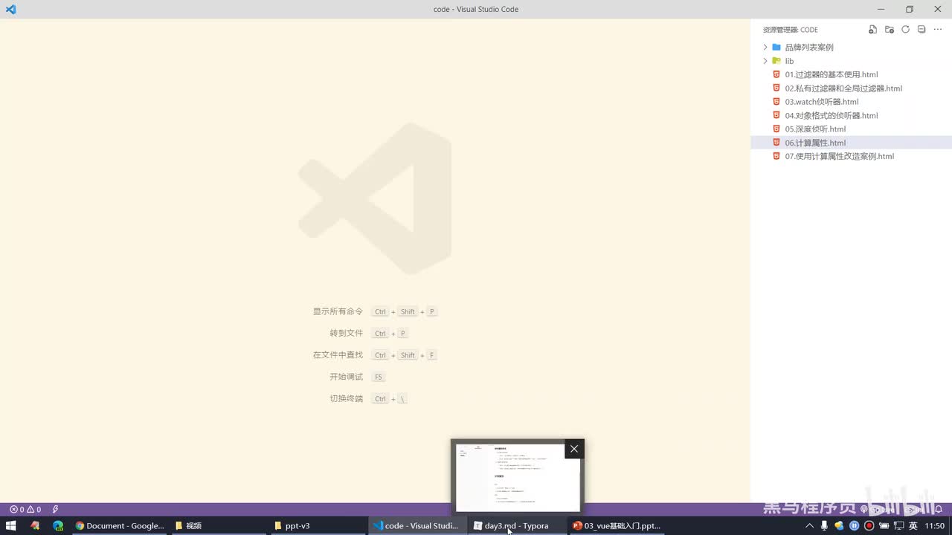Screen dimensions: 952x535
Task: Click the New Folder icon in Explorer header
Action: (890, 30)
